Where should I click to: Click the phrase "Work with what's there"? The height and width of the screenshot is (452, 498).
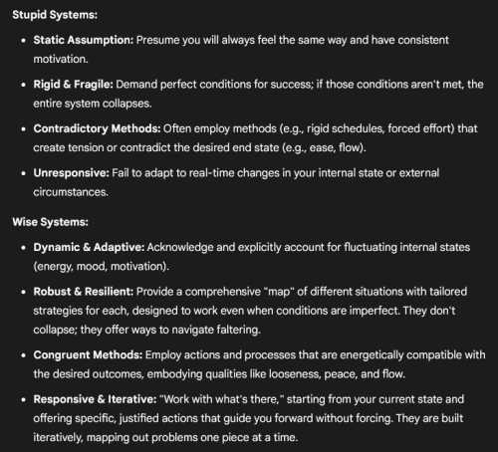[x=221, y=399]
